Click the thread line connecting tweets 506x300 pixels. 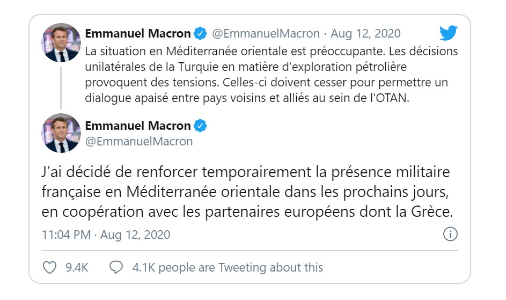tap(61, 88)
